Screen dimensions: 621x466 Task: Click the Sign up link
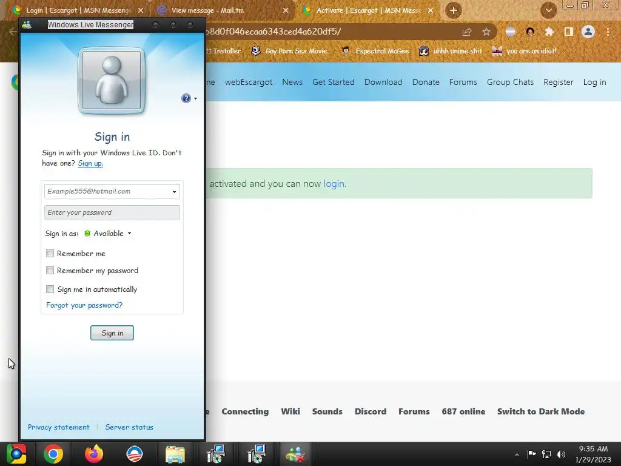click(90, 163)
